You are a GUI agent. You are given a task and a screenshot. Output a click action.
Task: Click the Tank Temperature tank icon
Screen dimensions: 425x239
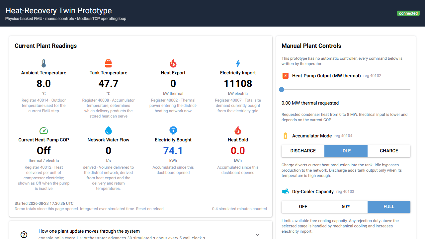(108, 63)
